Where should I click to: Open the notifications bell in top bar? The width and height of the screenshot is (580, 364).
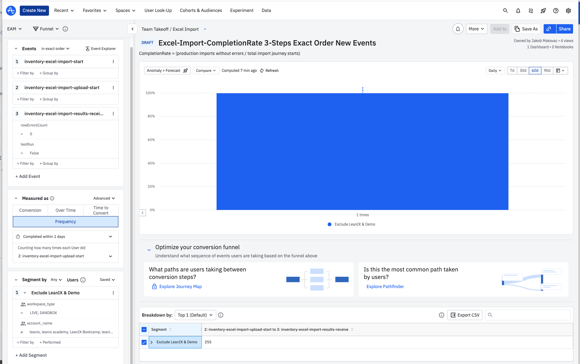click(x=518, y=10)
